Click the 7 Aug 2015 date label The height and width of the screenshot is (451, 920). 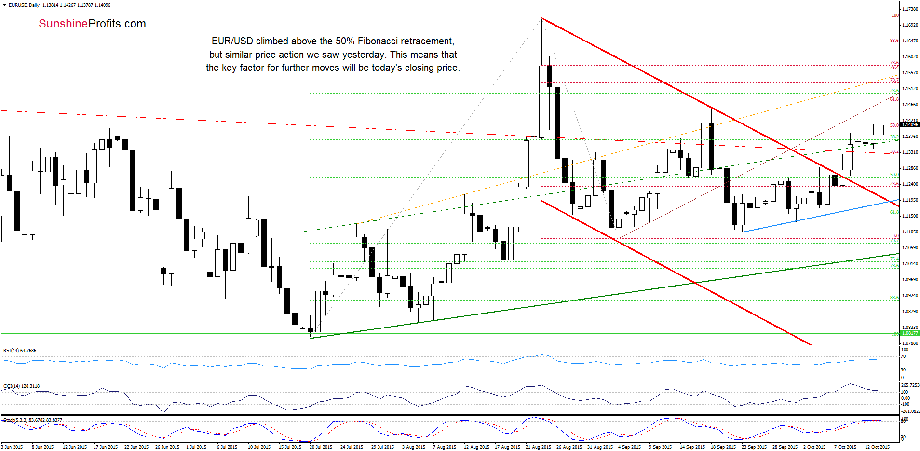(445, 447)
